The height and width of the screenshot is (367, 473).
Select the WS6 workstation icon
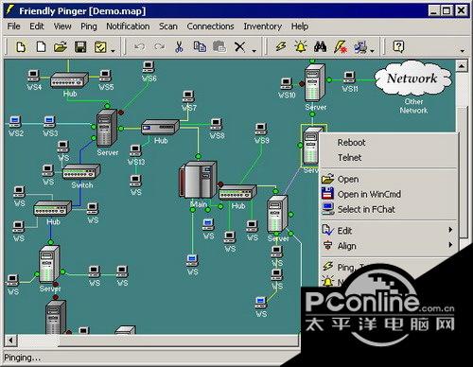[149, 67]
